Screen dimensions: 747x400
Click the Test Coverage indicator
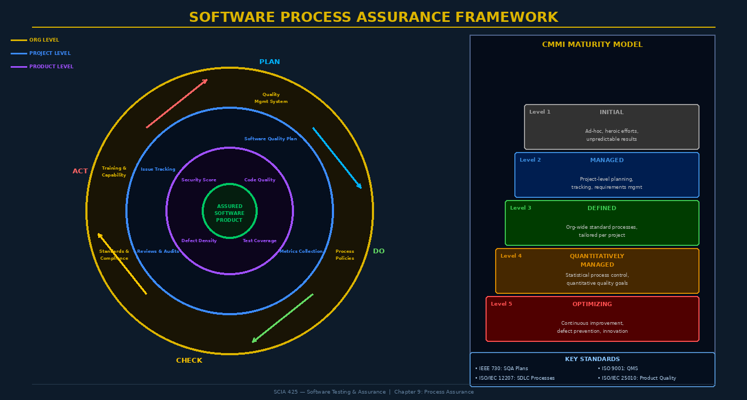[260, 241]
